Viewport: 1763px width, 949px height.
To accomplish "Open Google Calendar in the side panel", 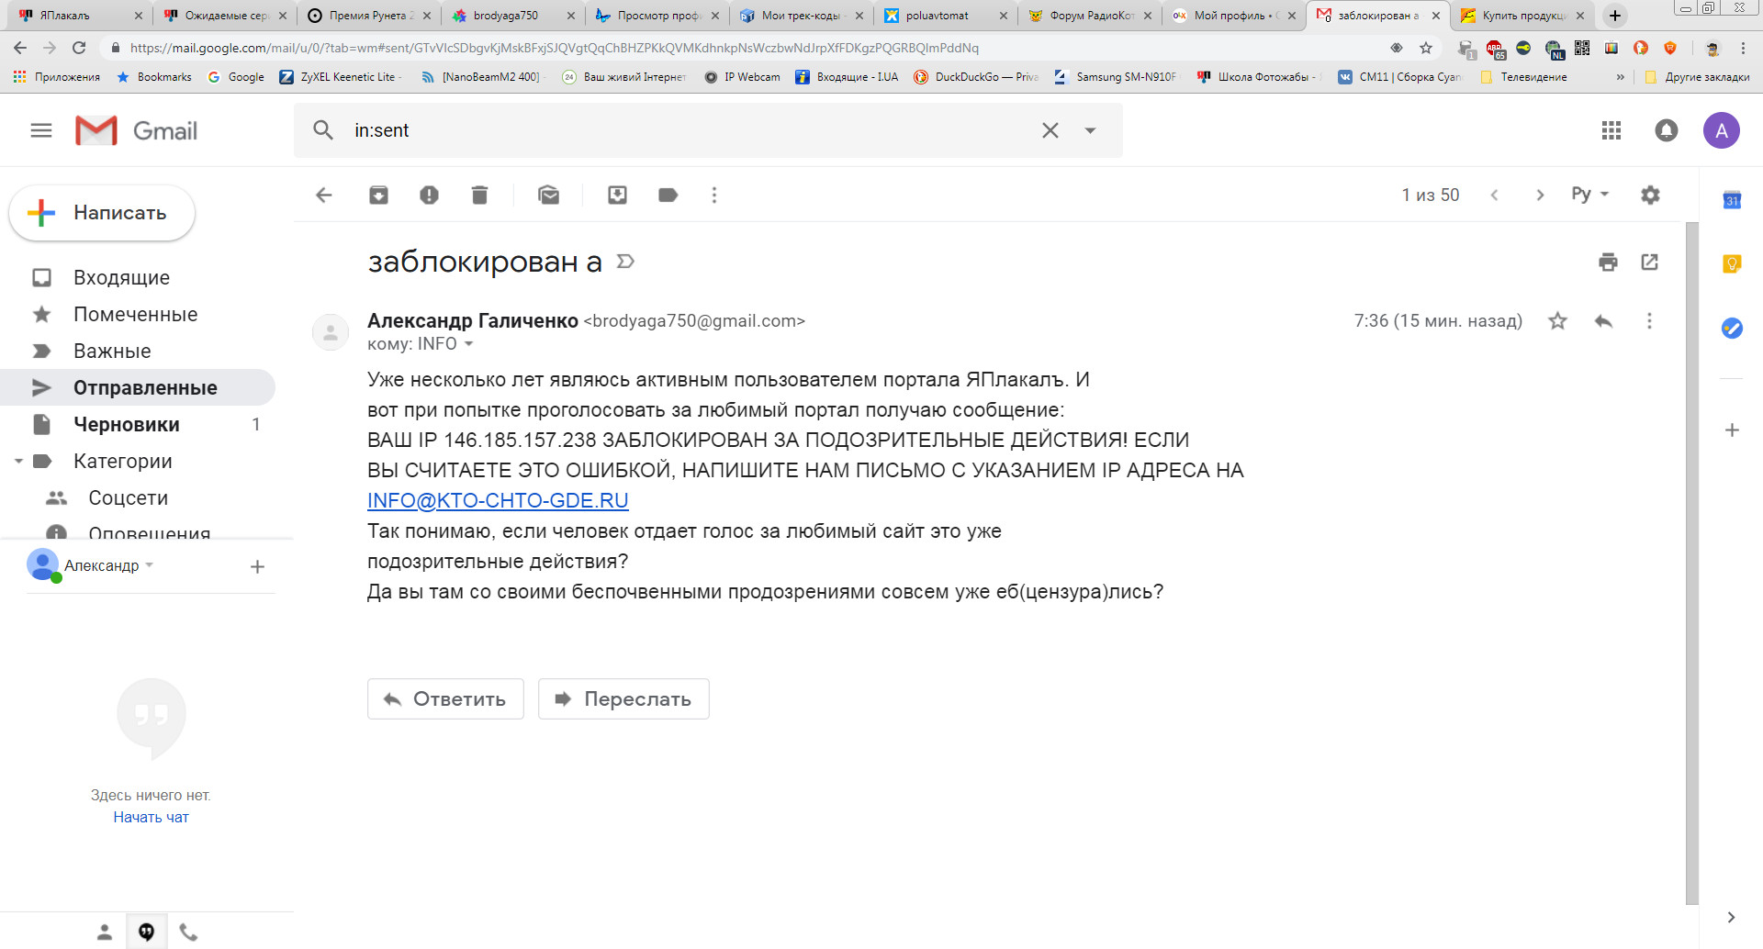I will (1732, 200).
